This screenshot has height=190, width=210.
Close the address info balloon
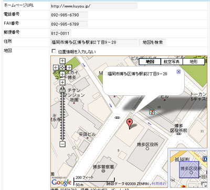point(178,72)
